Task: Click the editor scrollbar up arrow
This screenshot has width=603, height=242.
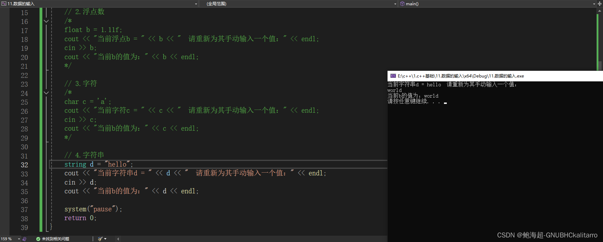Action: point(599,11)
